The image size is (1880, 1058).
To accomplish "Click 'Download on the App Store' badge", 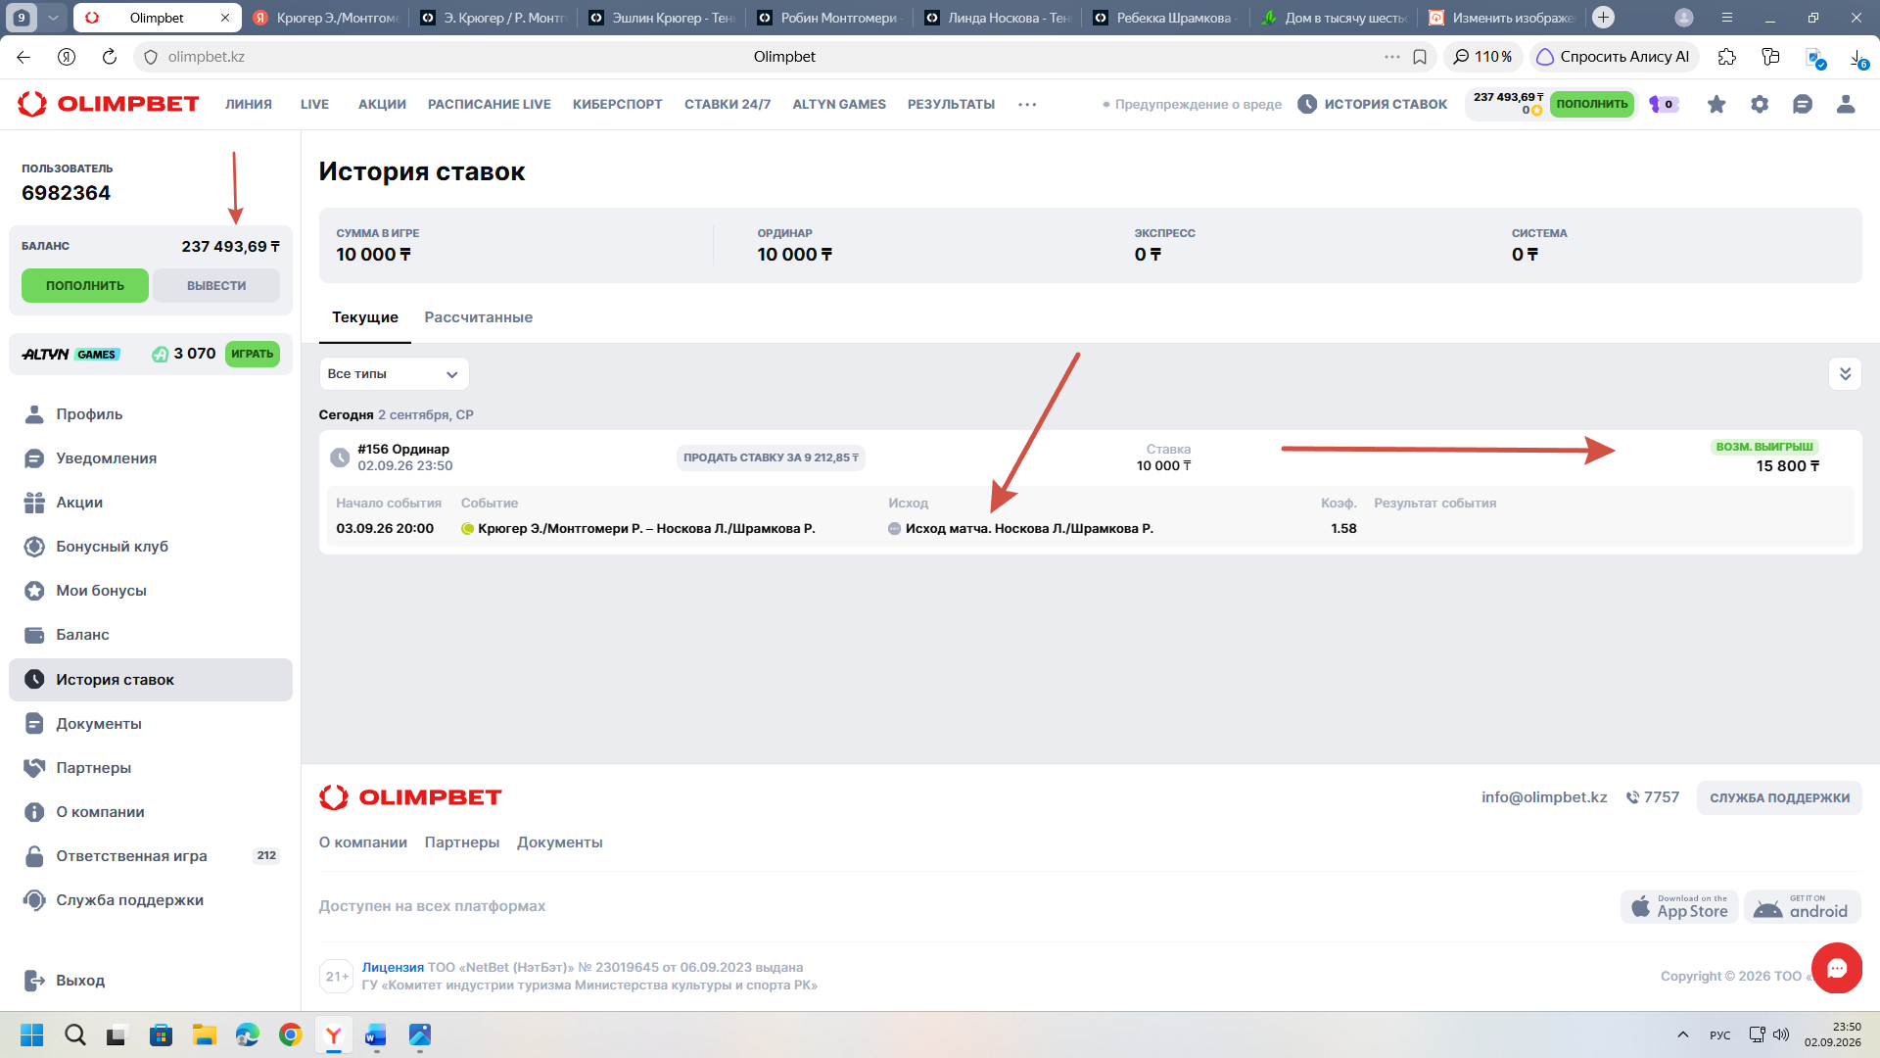I will pos(1679,907).
